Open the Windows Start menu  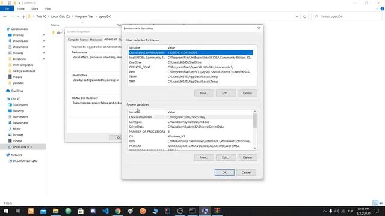5,211
